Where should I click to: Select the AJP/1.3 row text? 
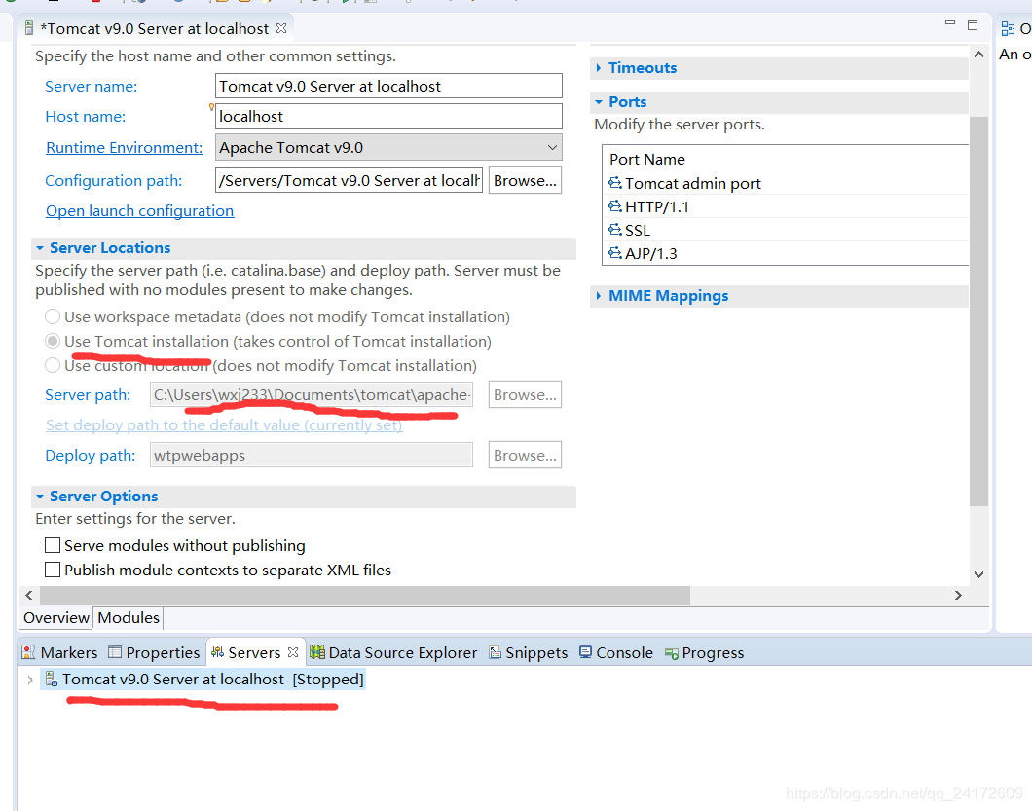(651, 253)
